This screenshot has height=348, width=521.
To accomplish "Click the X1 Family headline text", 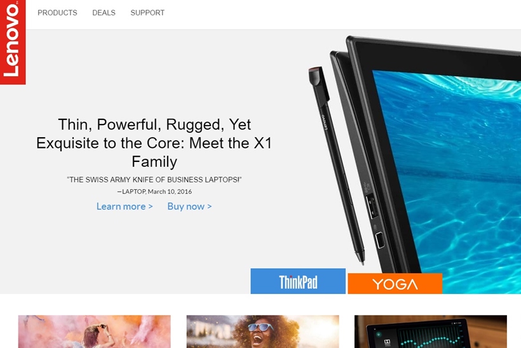I will [x=154, y=143].
